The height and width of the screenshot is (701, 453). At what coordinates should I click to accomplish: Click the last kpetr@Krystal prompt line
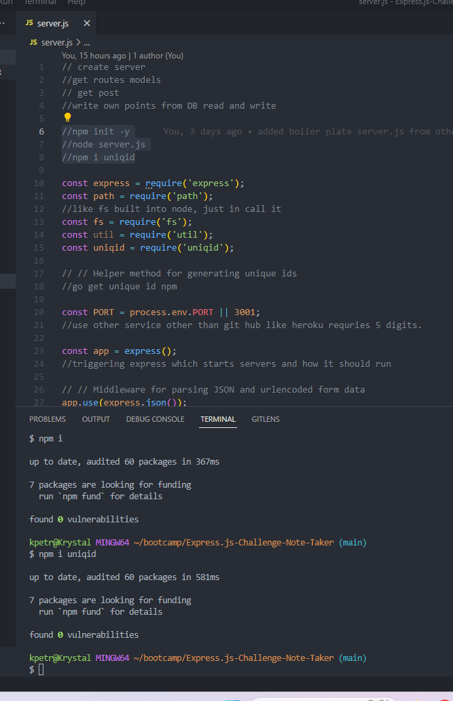point(198,658)
